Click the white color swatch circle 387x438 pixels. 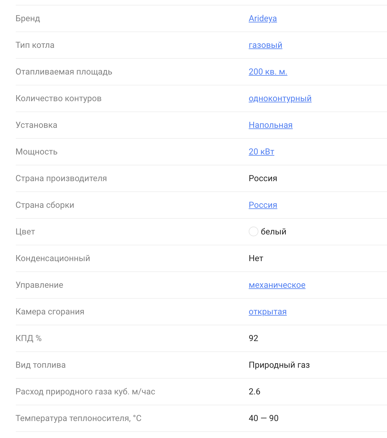pyautogui.click(x=253, y=232)
